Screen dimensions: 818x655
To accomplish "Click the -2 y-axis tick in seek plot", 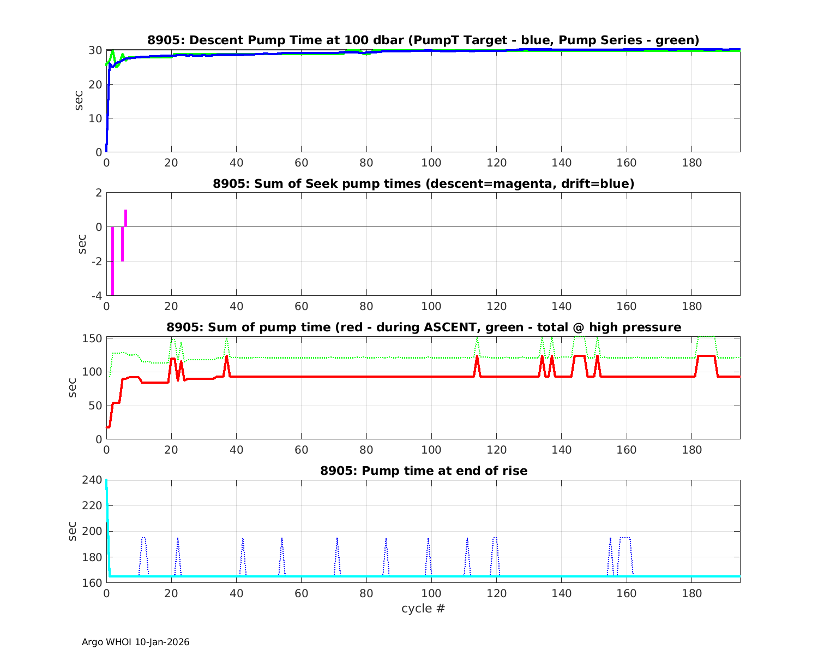I will [x=96, y=261].
